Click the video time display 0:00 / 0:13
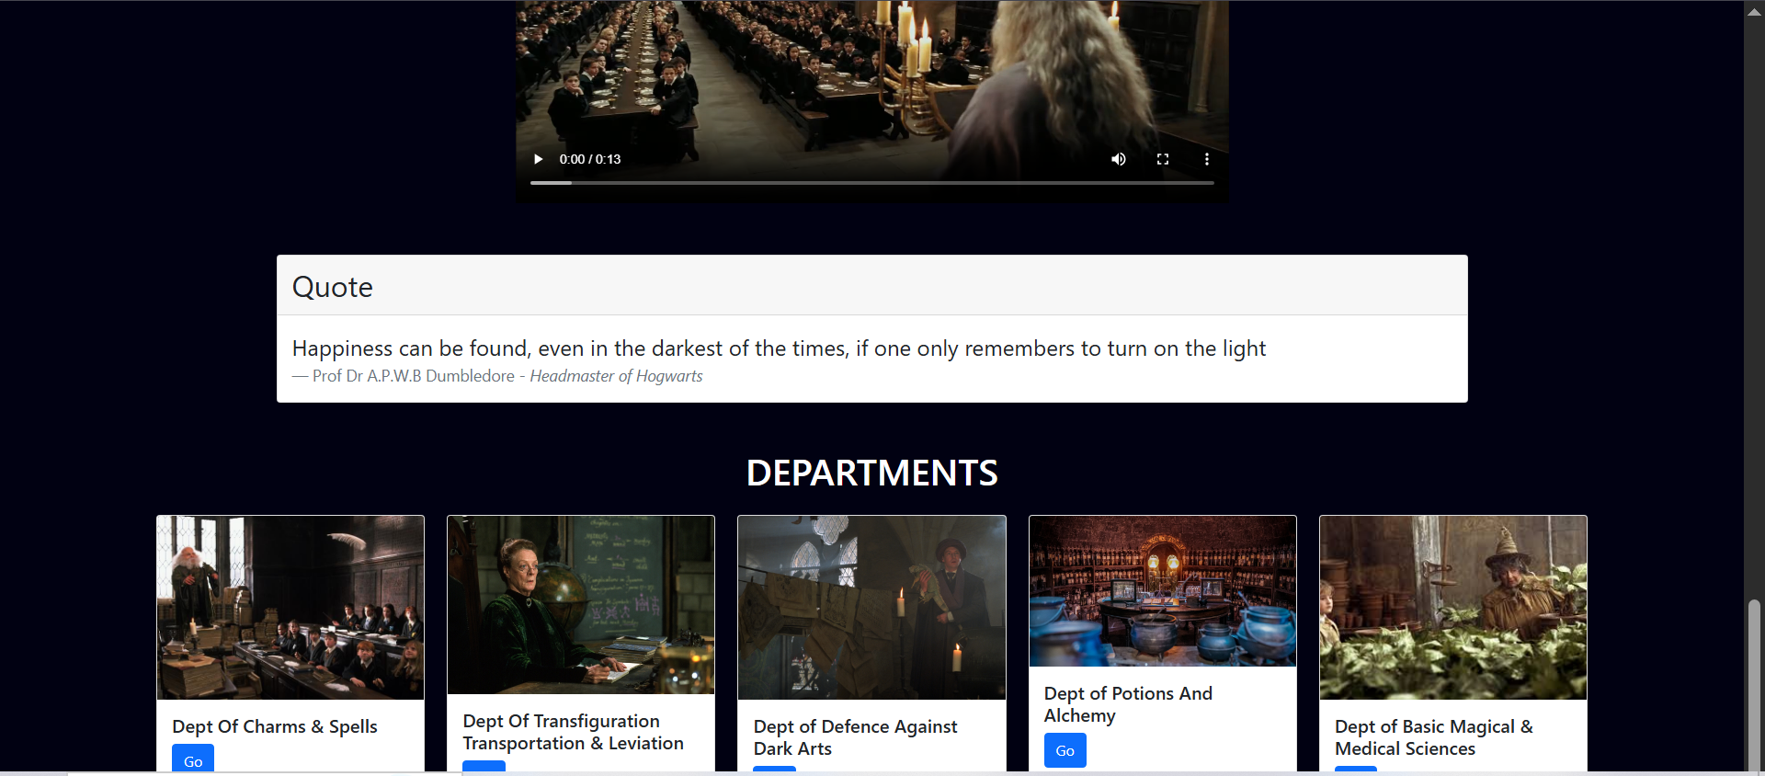Image resolution: width=1765 pixels, height=776 pixels. click(x=590, y=159)
